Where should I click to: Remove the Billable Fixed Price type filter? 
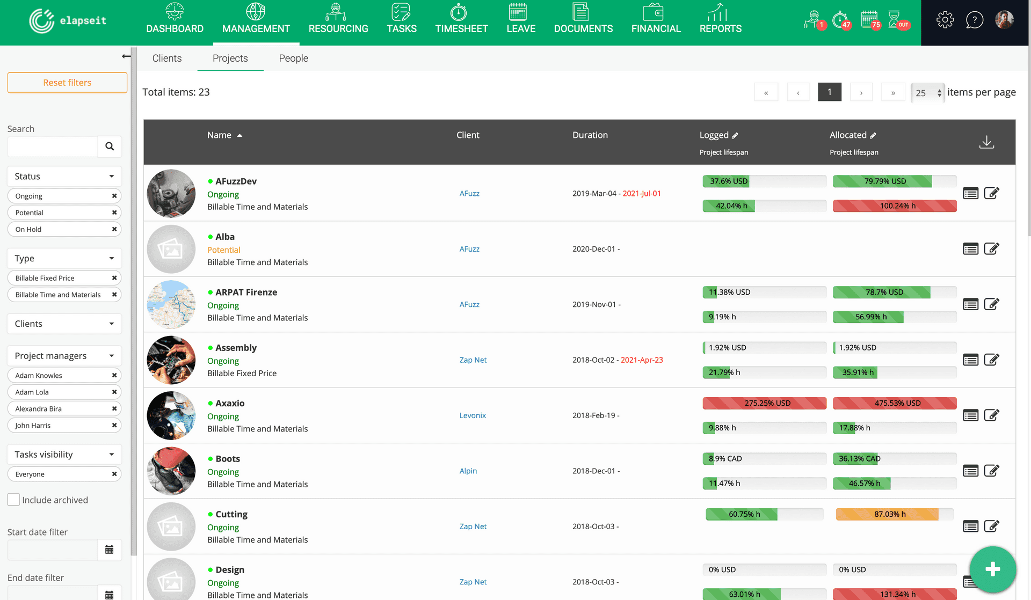pyautogui.click(x=114, y=277)
